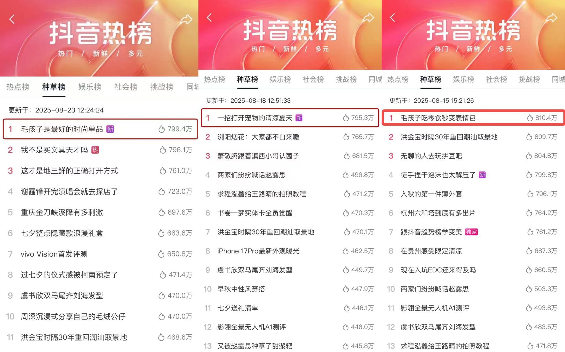
Task: Select 种草榜 tab in right panel
Action: [x=430, y=80]
